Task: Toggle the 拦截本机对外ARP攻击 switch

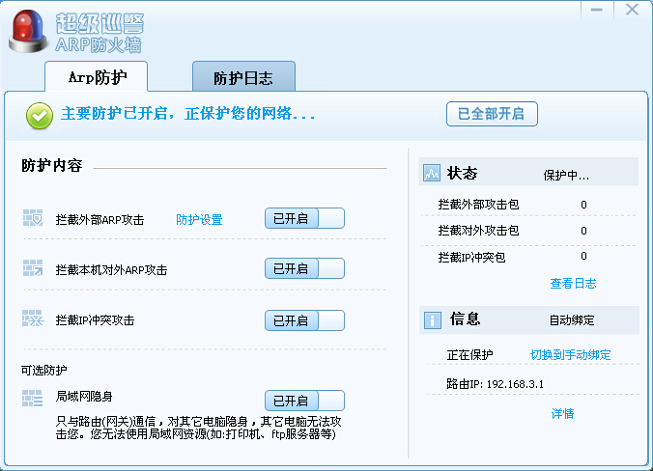Action: [x=304, y=268]
